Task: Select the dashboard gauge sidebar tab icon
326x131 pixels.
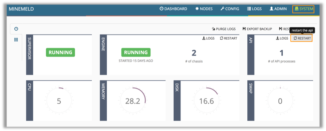Action: click(16, 29)
